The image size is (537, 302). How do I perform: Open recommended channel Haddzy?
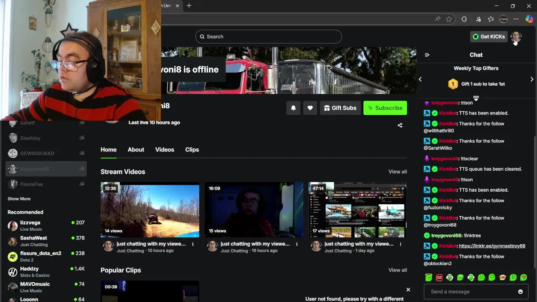(x=46, y=272)
